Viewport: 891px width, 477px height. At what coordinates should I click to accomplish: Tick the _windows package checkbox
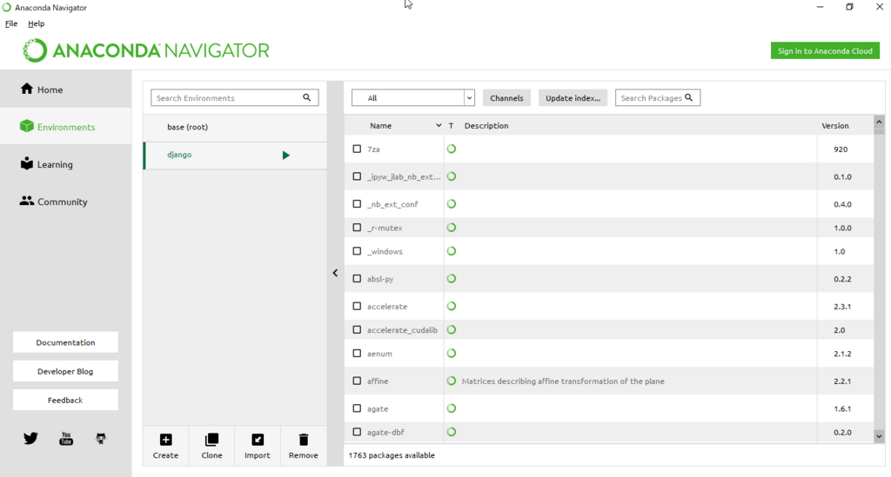click(x=357, y=251)
